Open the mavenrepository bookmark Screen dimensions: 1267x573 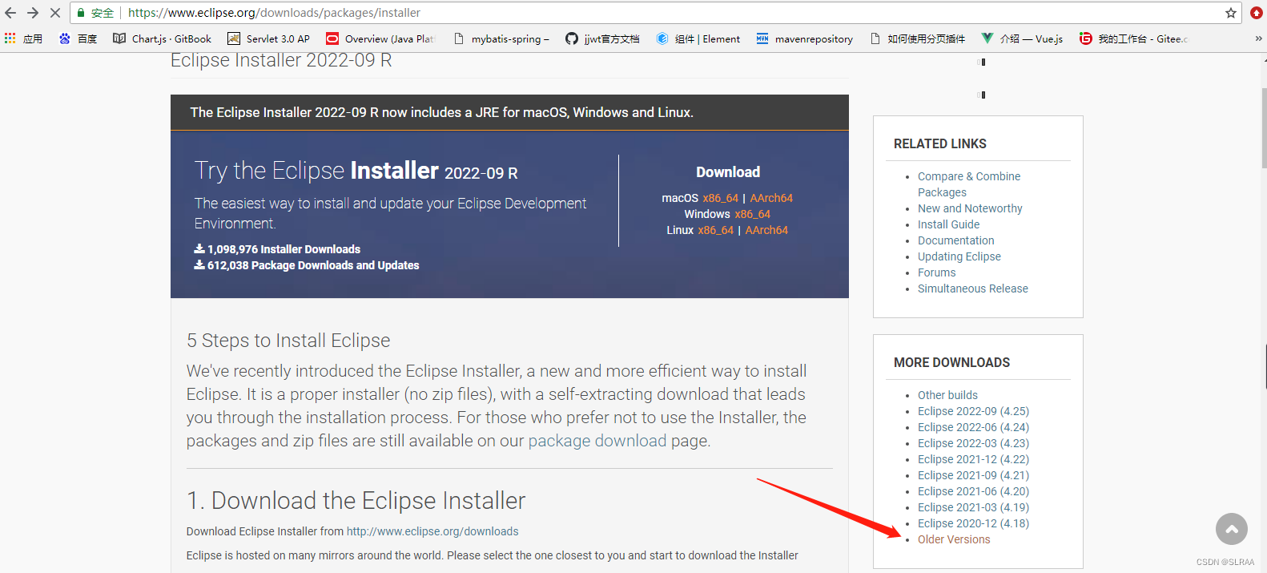click(x=805, y=38)
